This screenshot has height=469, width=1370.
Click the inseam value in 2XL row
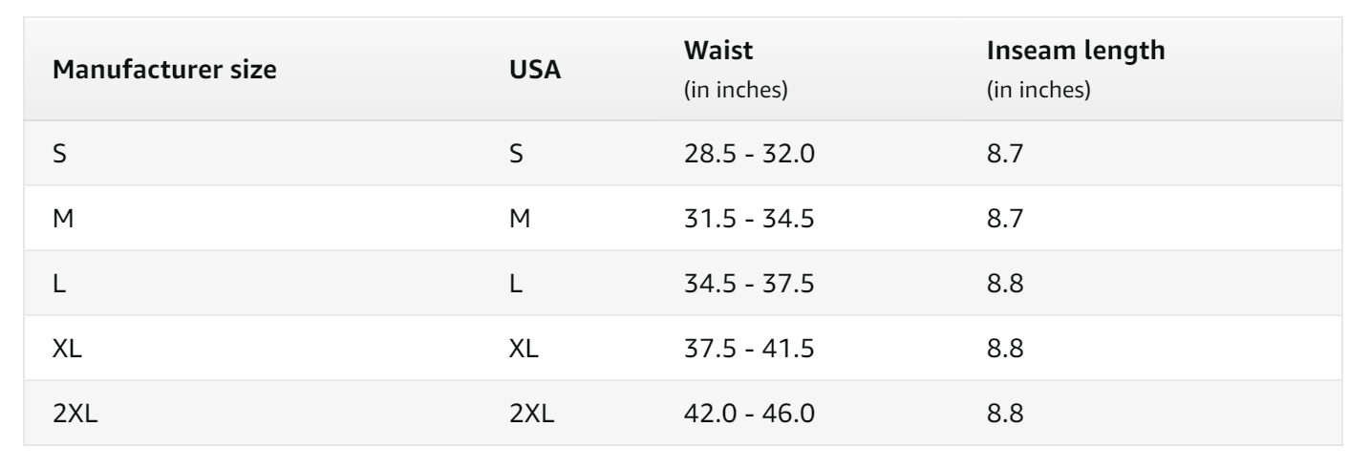(x=1004, y=414)
